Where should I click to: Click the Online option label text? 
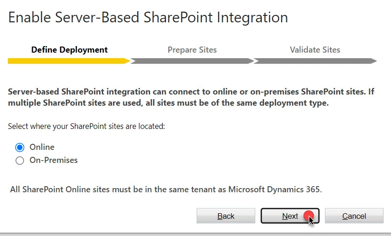pyautogui.click(x=42, y=147)
